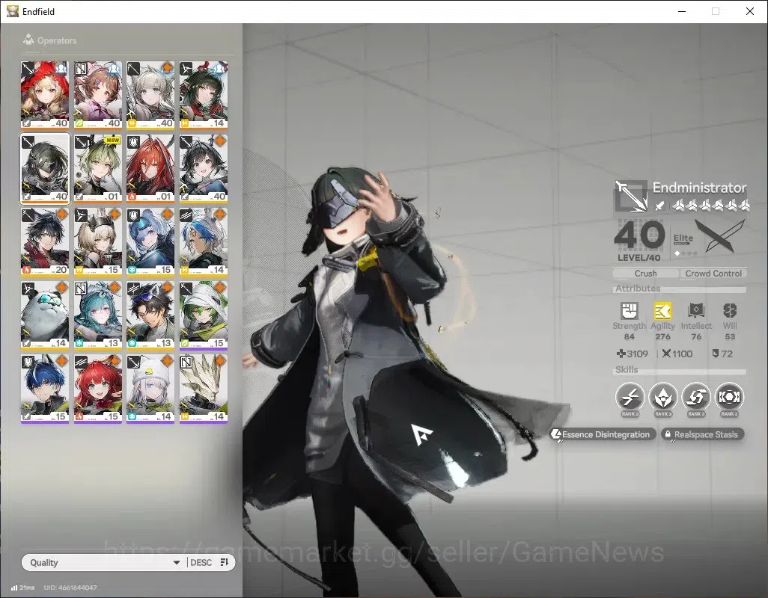The image size is (768, 598).
Task: Click the LEVEL/40 label
Action: click(x=639, y=258)
